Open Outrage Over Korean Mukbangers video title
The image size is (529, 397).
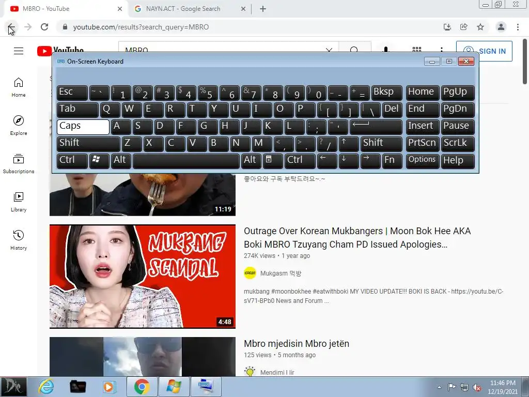pyautogui.click(x=357, y=238)
